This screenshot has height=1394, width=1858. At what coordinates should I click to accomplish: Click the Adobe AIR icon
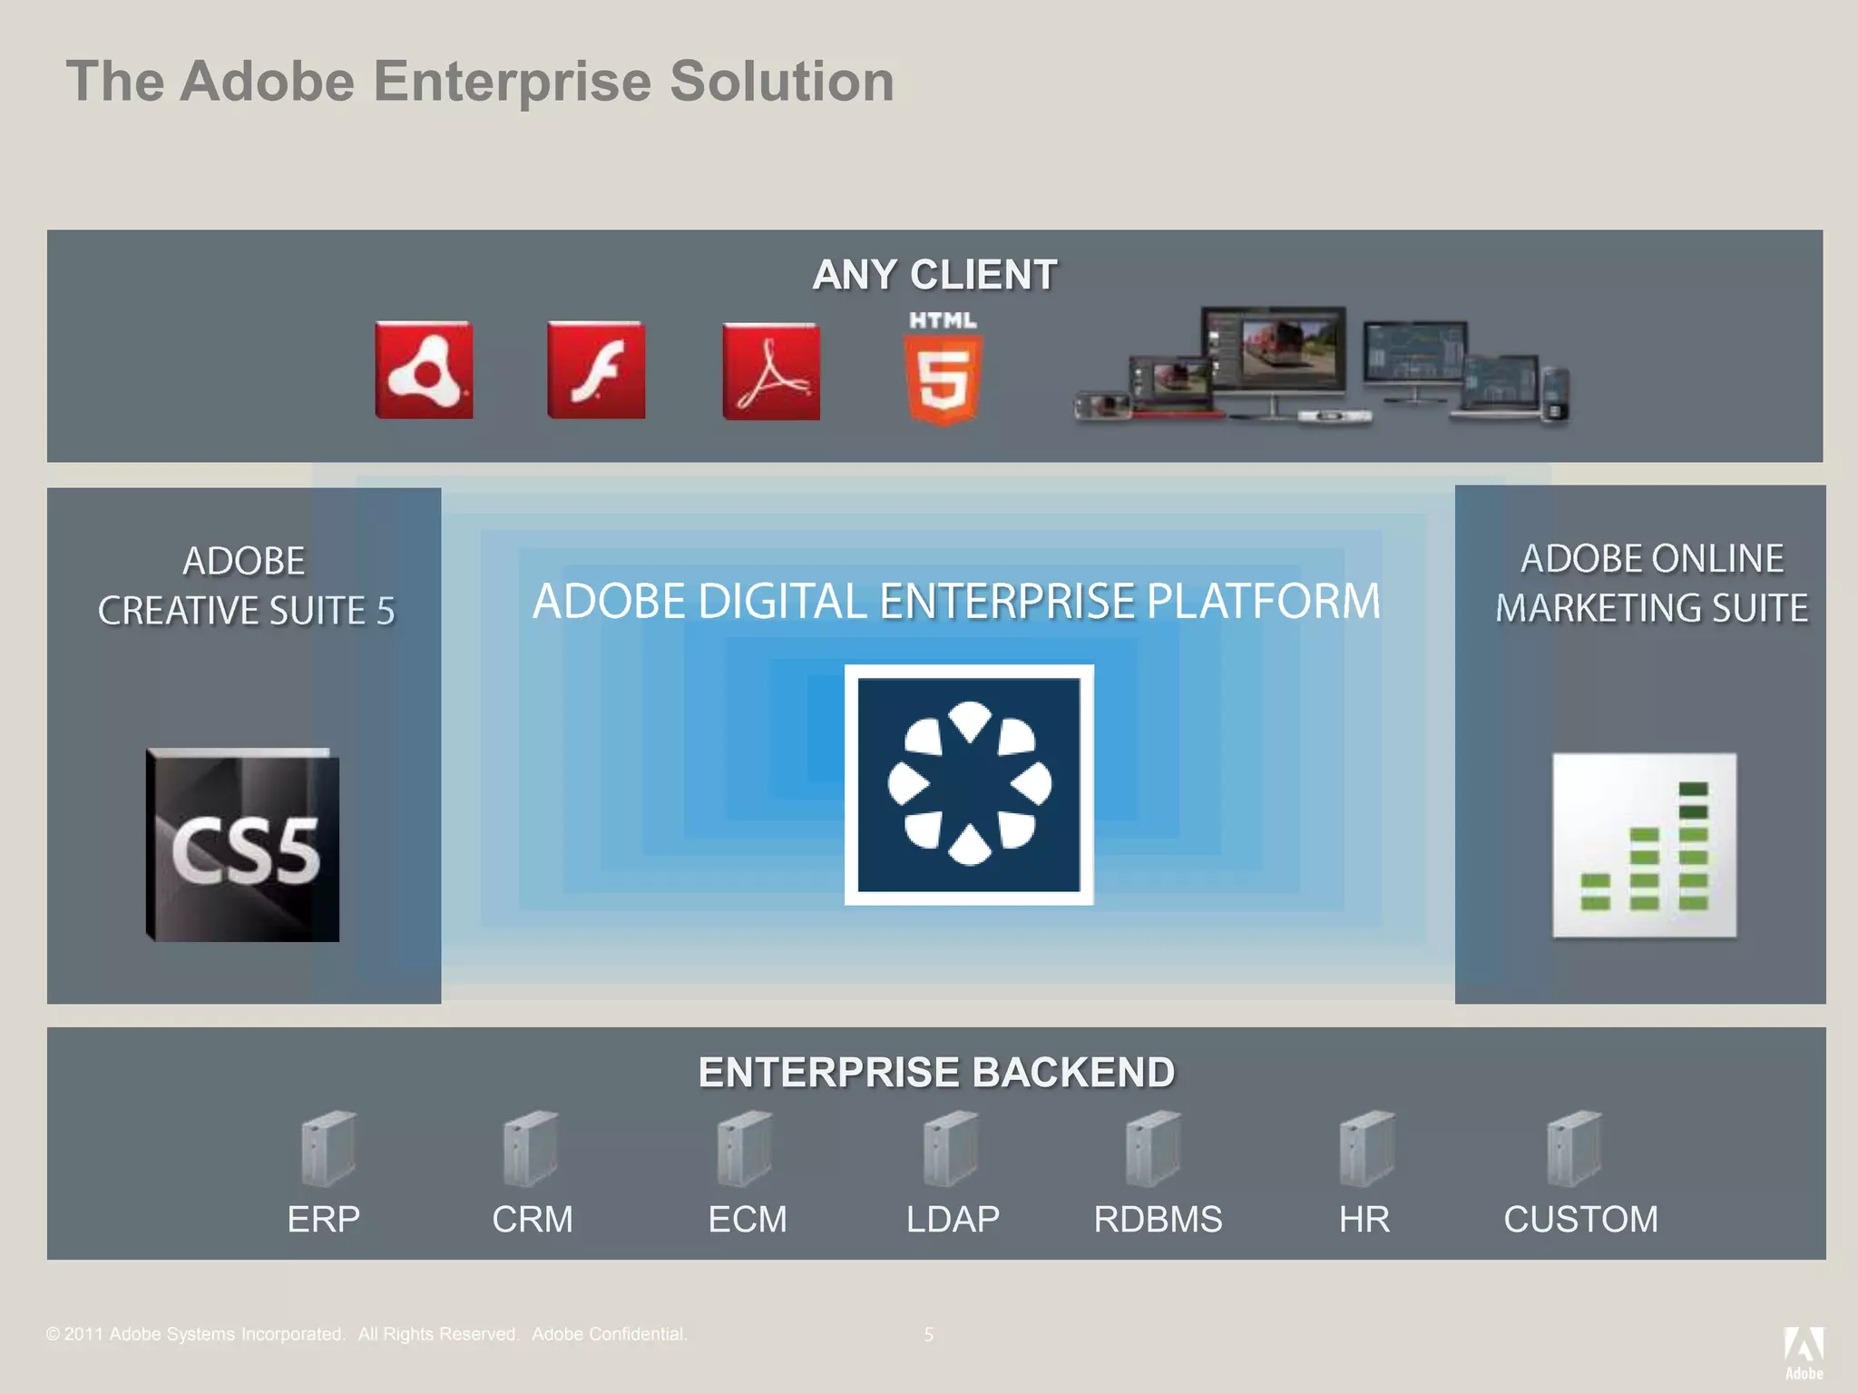424,369
